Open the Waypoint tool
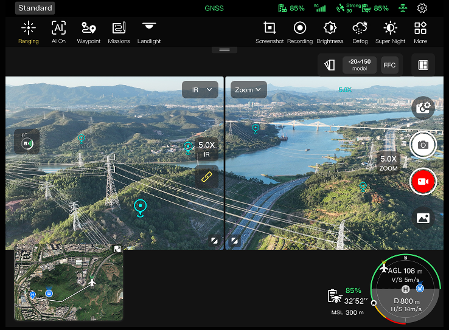The width and height of the screenshot is (449, 330). [x=89, y=32]
